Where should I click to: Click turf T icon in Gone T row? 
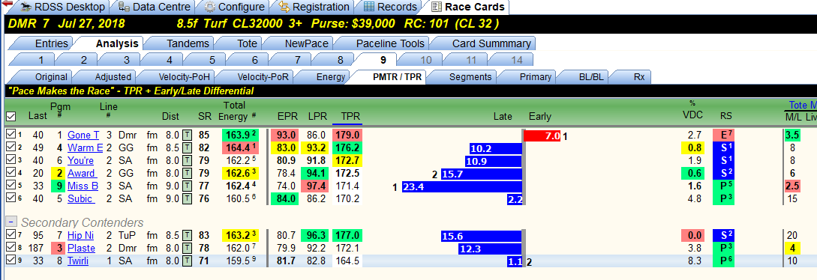[x=187, y=135]
